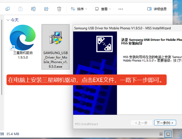182x139 pixels.
Task: Collapse the 今天 group
Action: tap(8, 20)
